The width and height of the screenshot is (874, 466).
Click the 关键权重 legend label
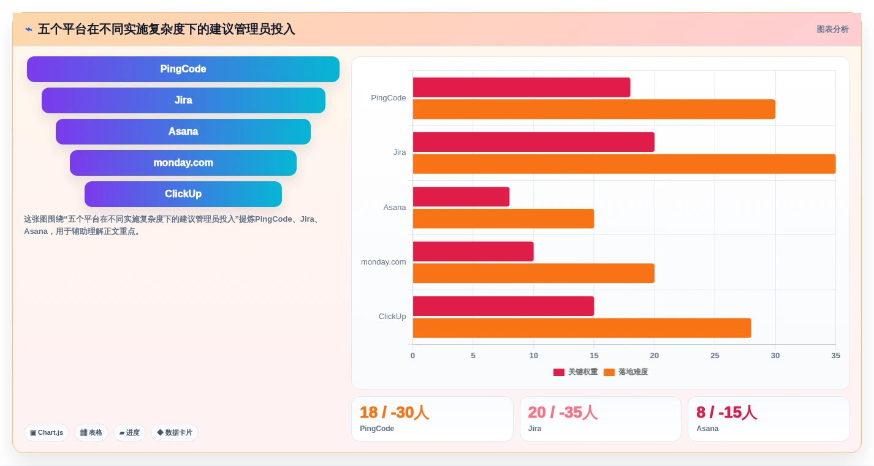(x=583, y=372)
